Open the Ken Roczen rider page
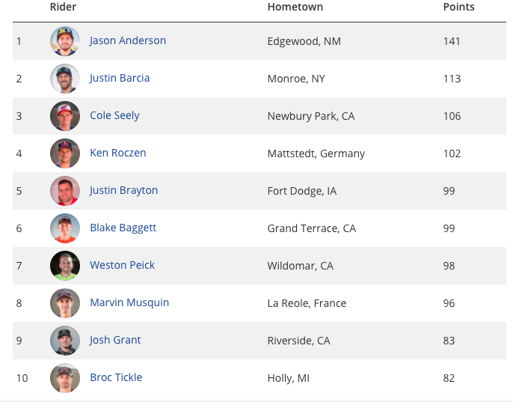513x402 pixels. [118, 153]
